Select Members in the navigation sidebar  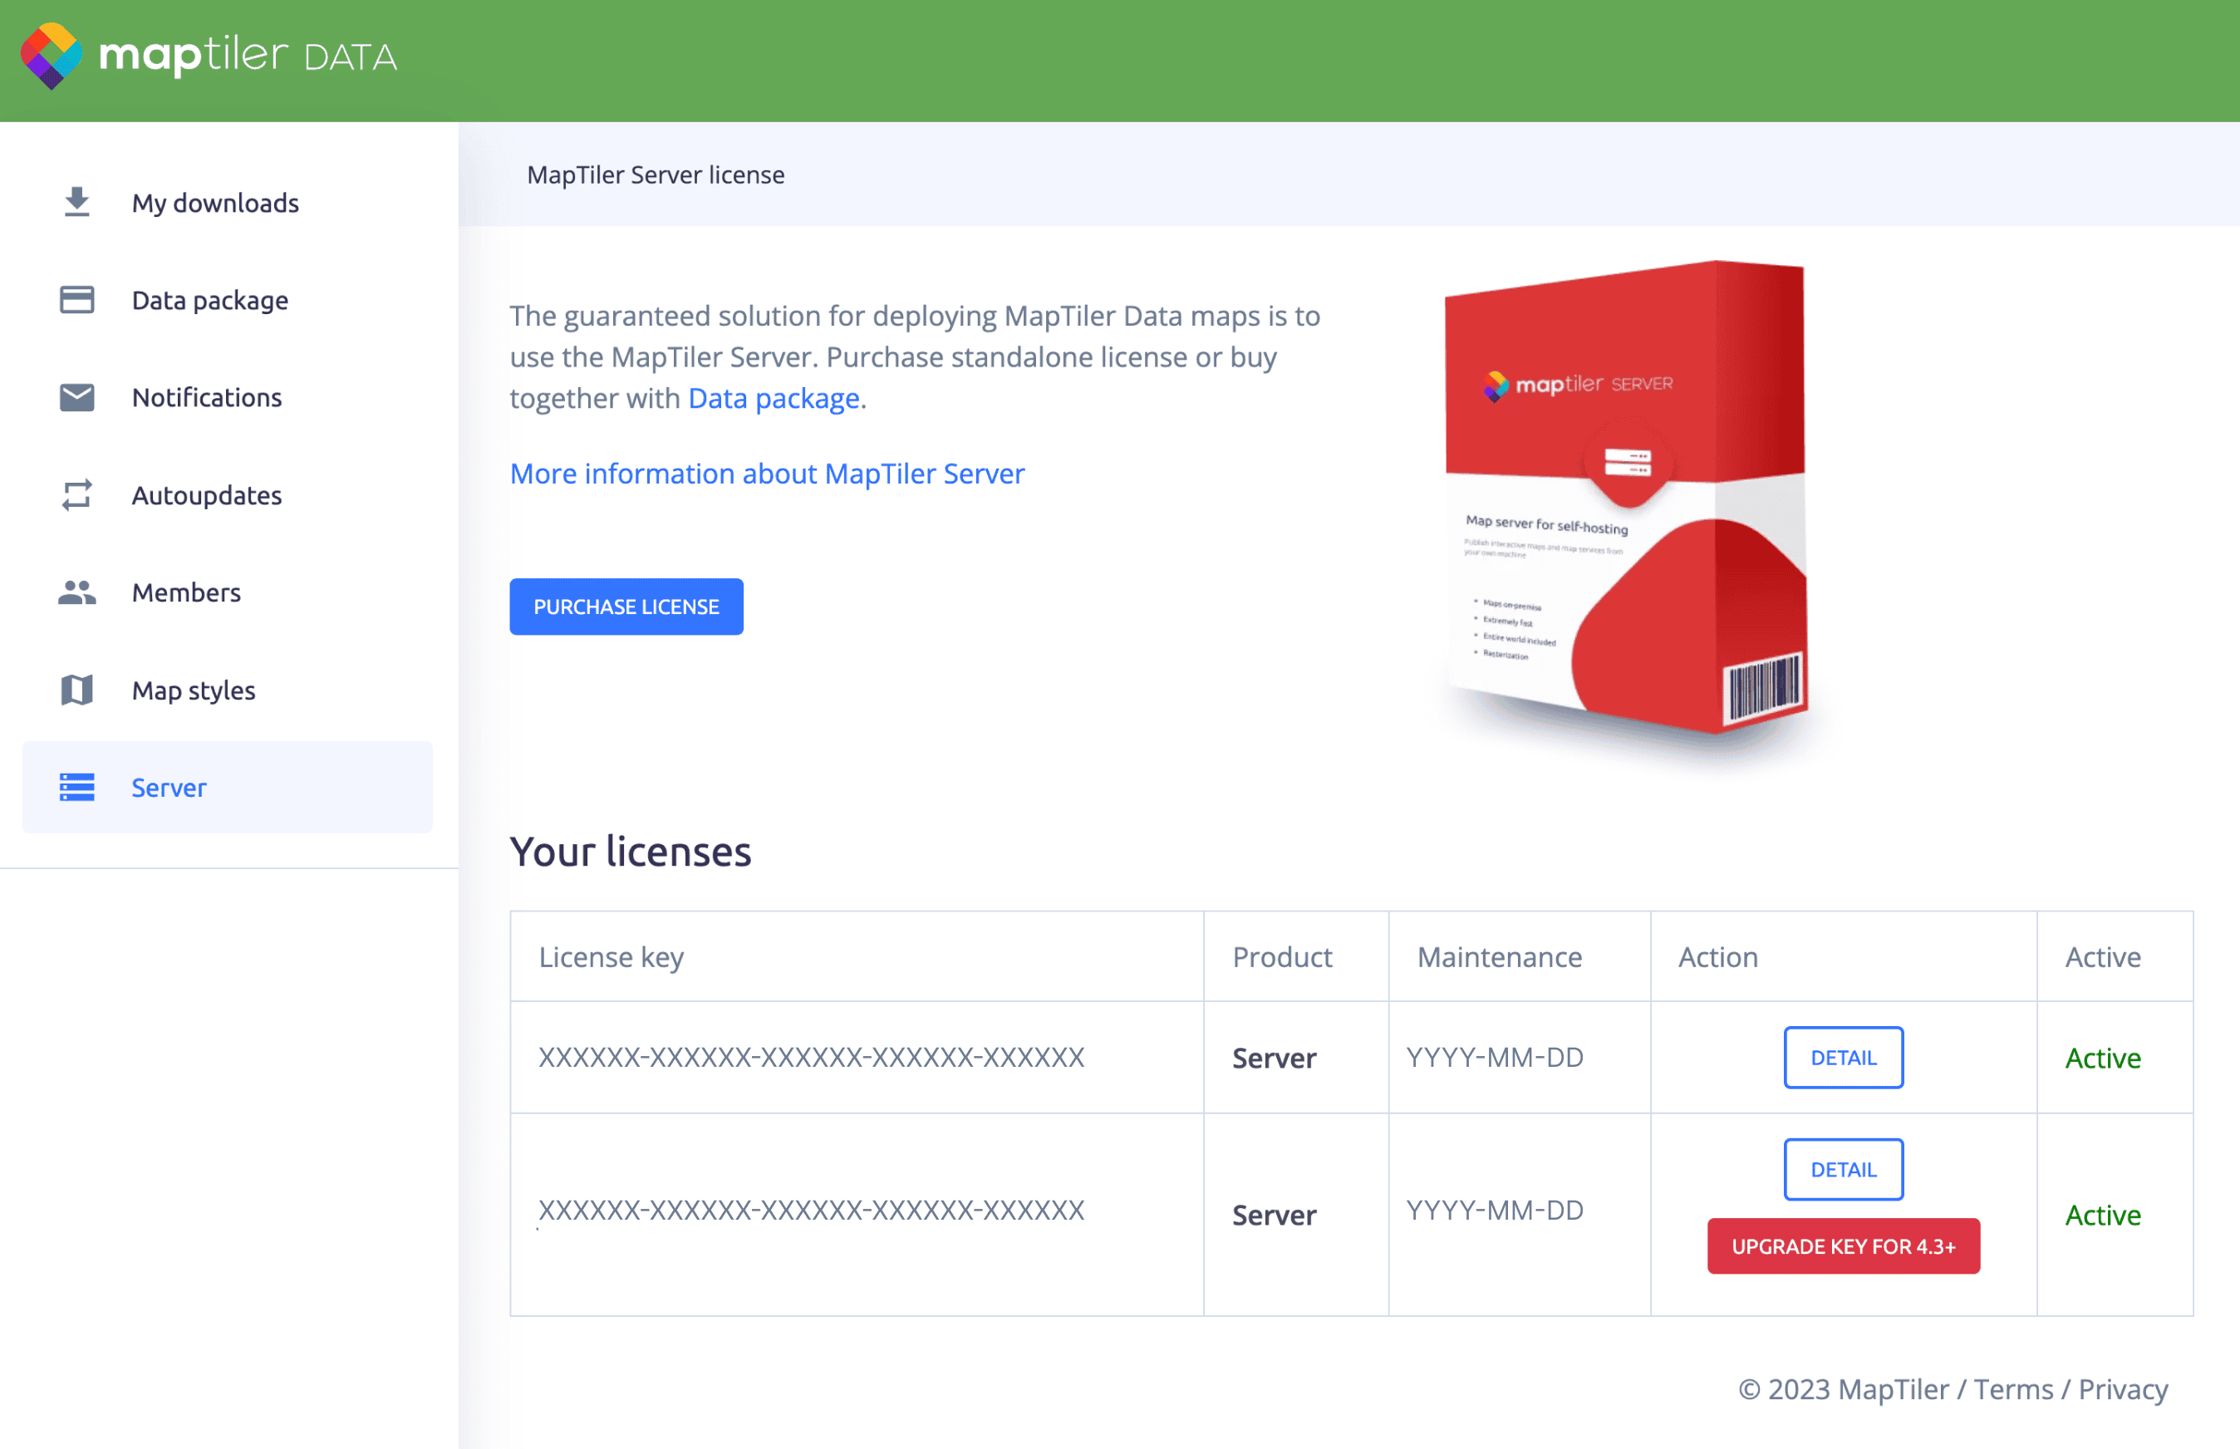[185, 592]
